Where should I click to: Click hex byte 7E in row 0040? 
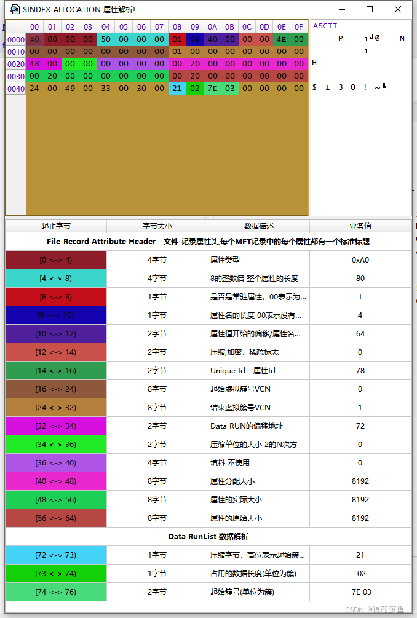coord(212,89)
